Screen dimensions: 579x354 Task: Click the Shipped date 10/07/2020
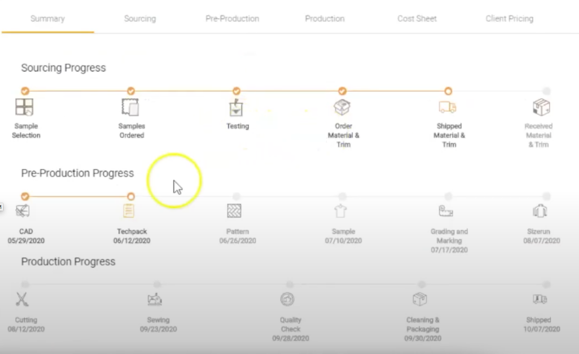tap(542, 329)
